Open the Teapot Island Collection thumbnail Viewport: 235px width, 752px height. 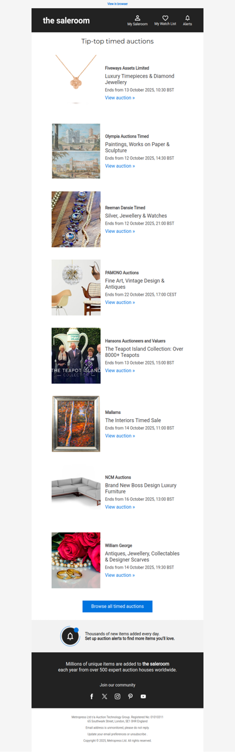pyautogui.click(x=76, y=356)
